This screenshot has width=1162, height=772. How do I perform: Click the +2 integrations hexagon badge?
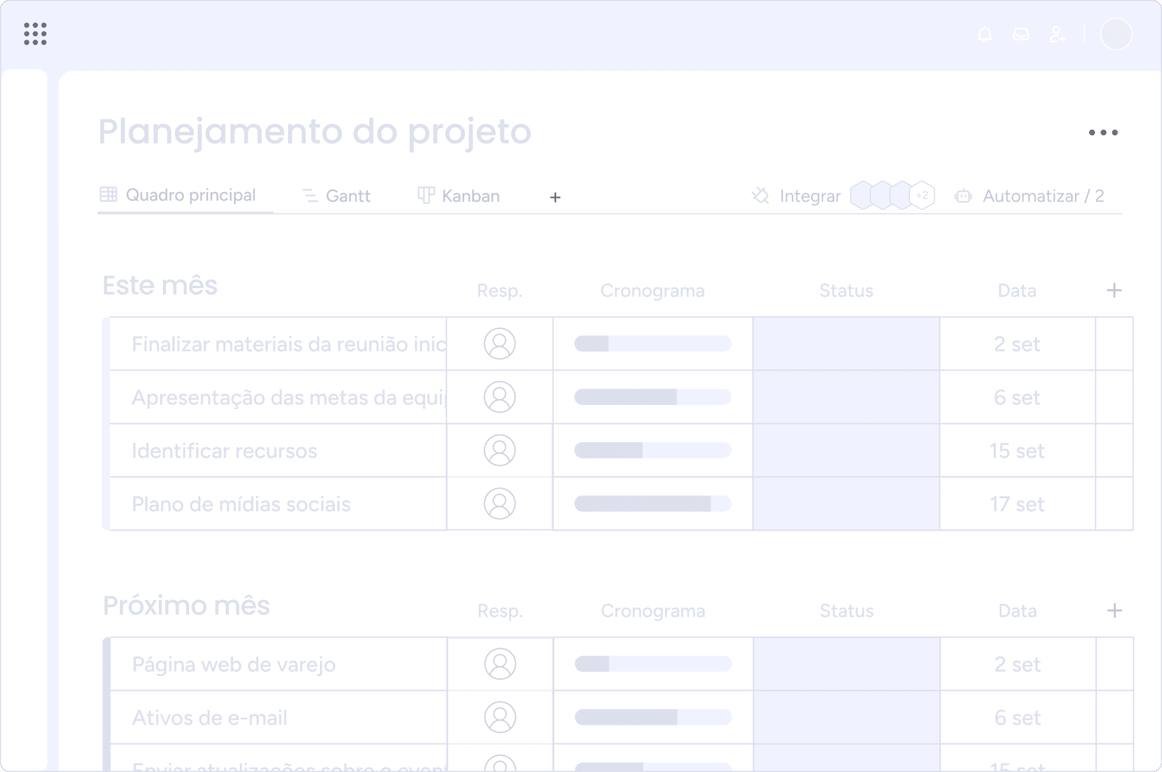[922, 196]
